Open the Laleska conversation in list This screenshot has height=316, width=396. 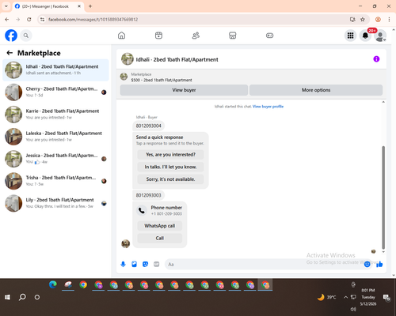(55, 137)
